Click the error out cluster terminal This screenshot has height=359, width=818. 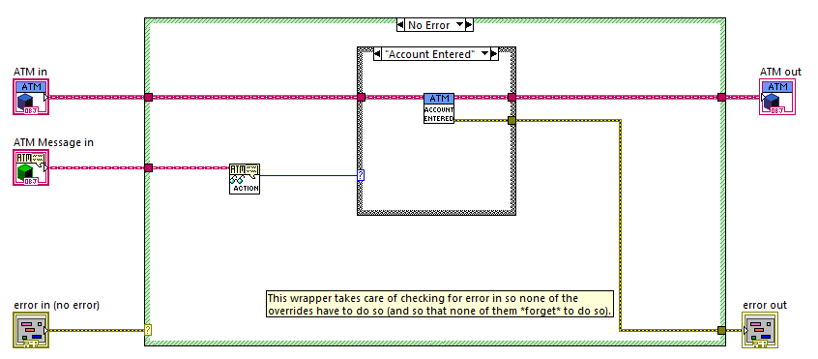[760, 330]
